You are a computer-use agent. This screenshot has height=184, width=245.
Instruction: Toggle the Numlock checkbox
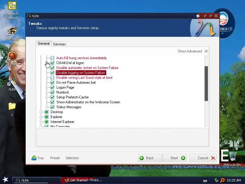point(52,92)
